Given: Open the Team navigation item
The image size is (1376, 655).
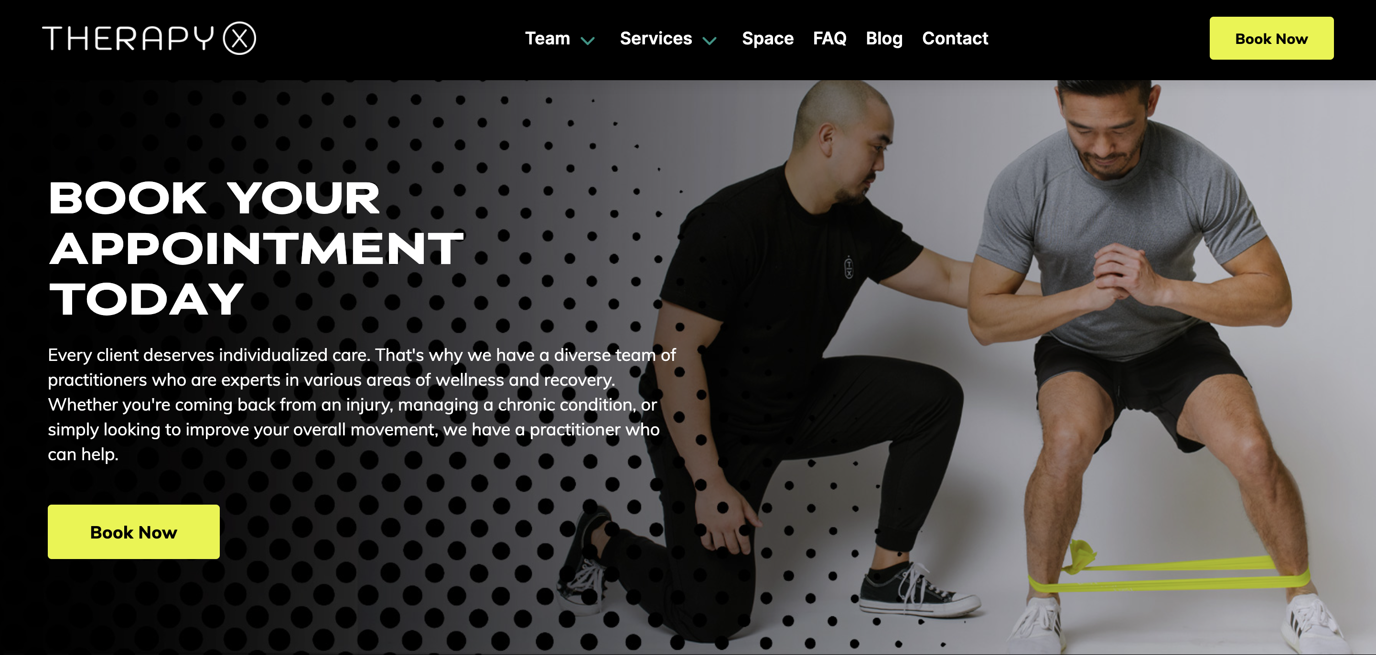Looking at the screenshot, I should pos(548,39).
